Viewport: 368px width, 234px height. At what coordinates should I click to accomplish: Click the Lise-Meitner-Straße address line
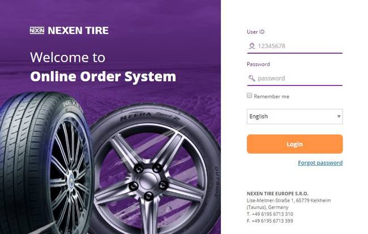click(x=289, y=201)
